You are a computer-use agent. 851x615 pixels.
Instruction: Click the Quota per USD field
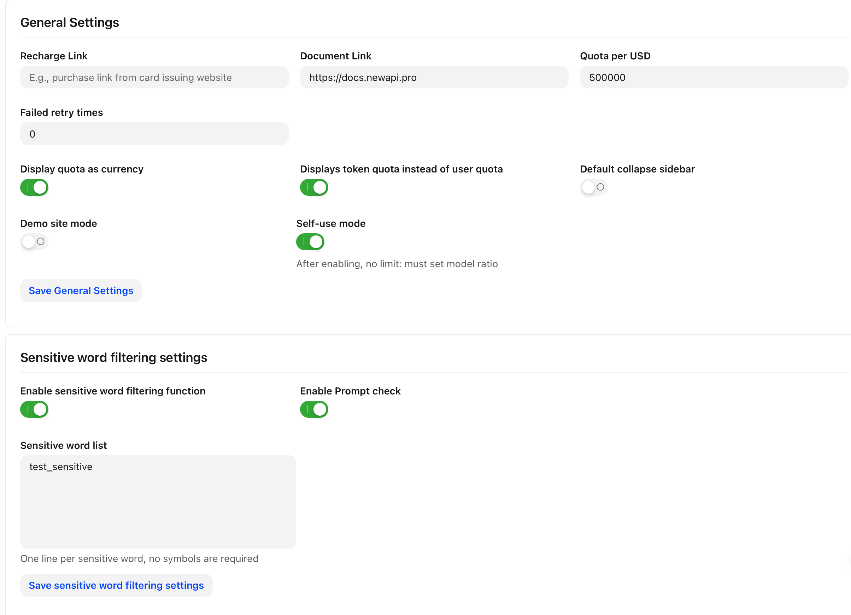(x=714, y=77)
